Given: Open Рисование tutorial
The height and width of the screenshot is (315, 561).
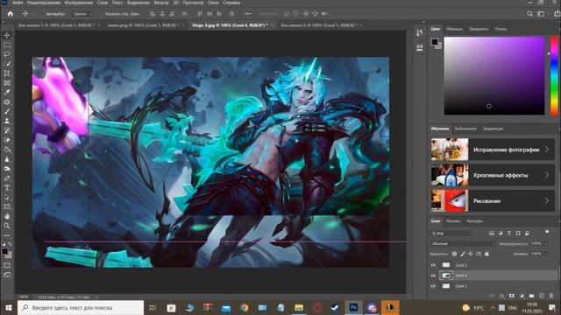Looking at the screenshot, I should 493,200.
